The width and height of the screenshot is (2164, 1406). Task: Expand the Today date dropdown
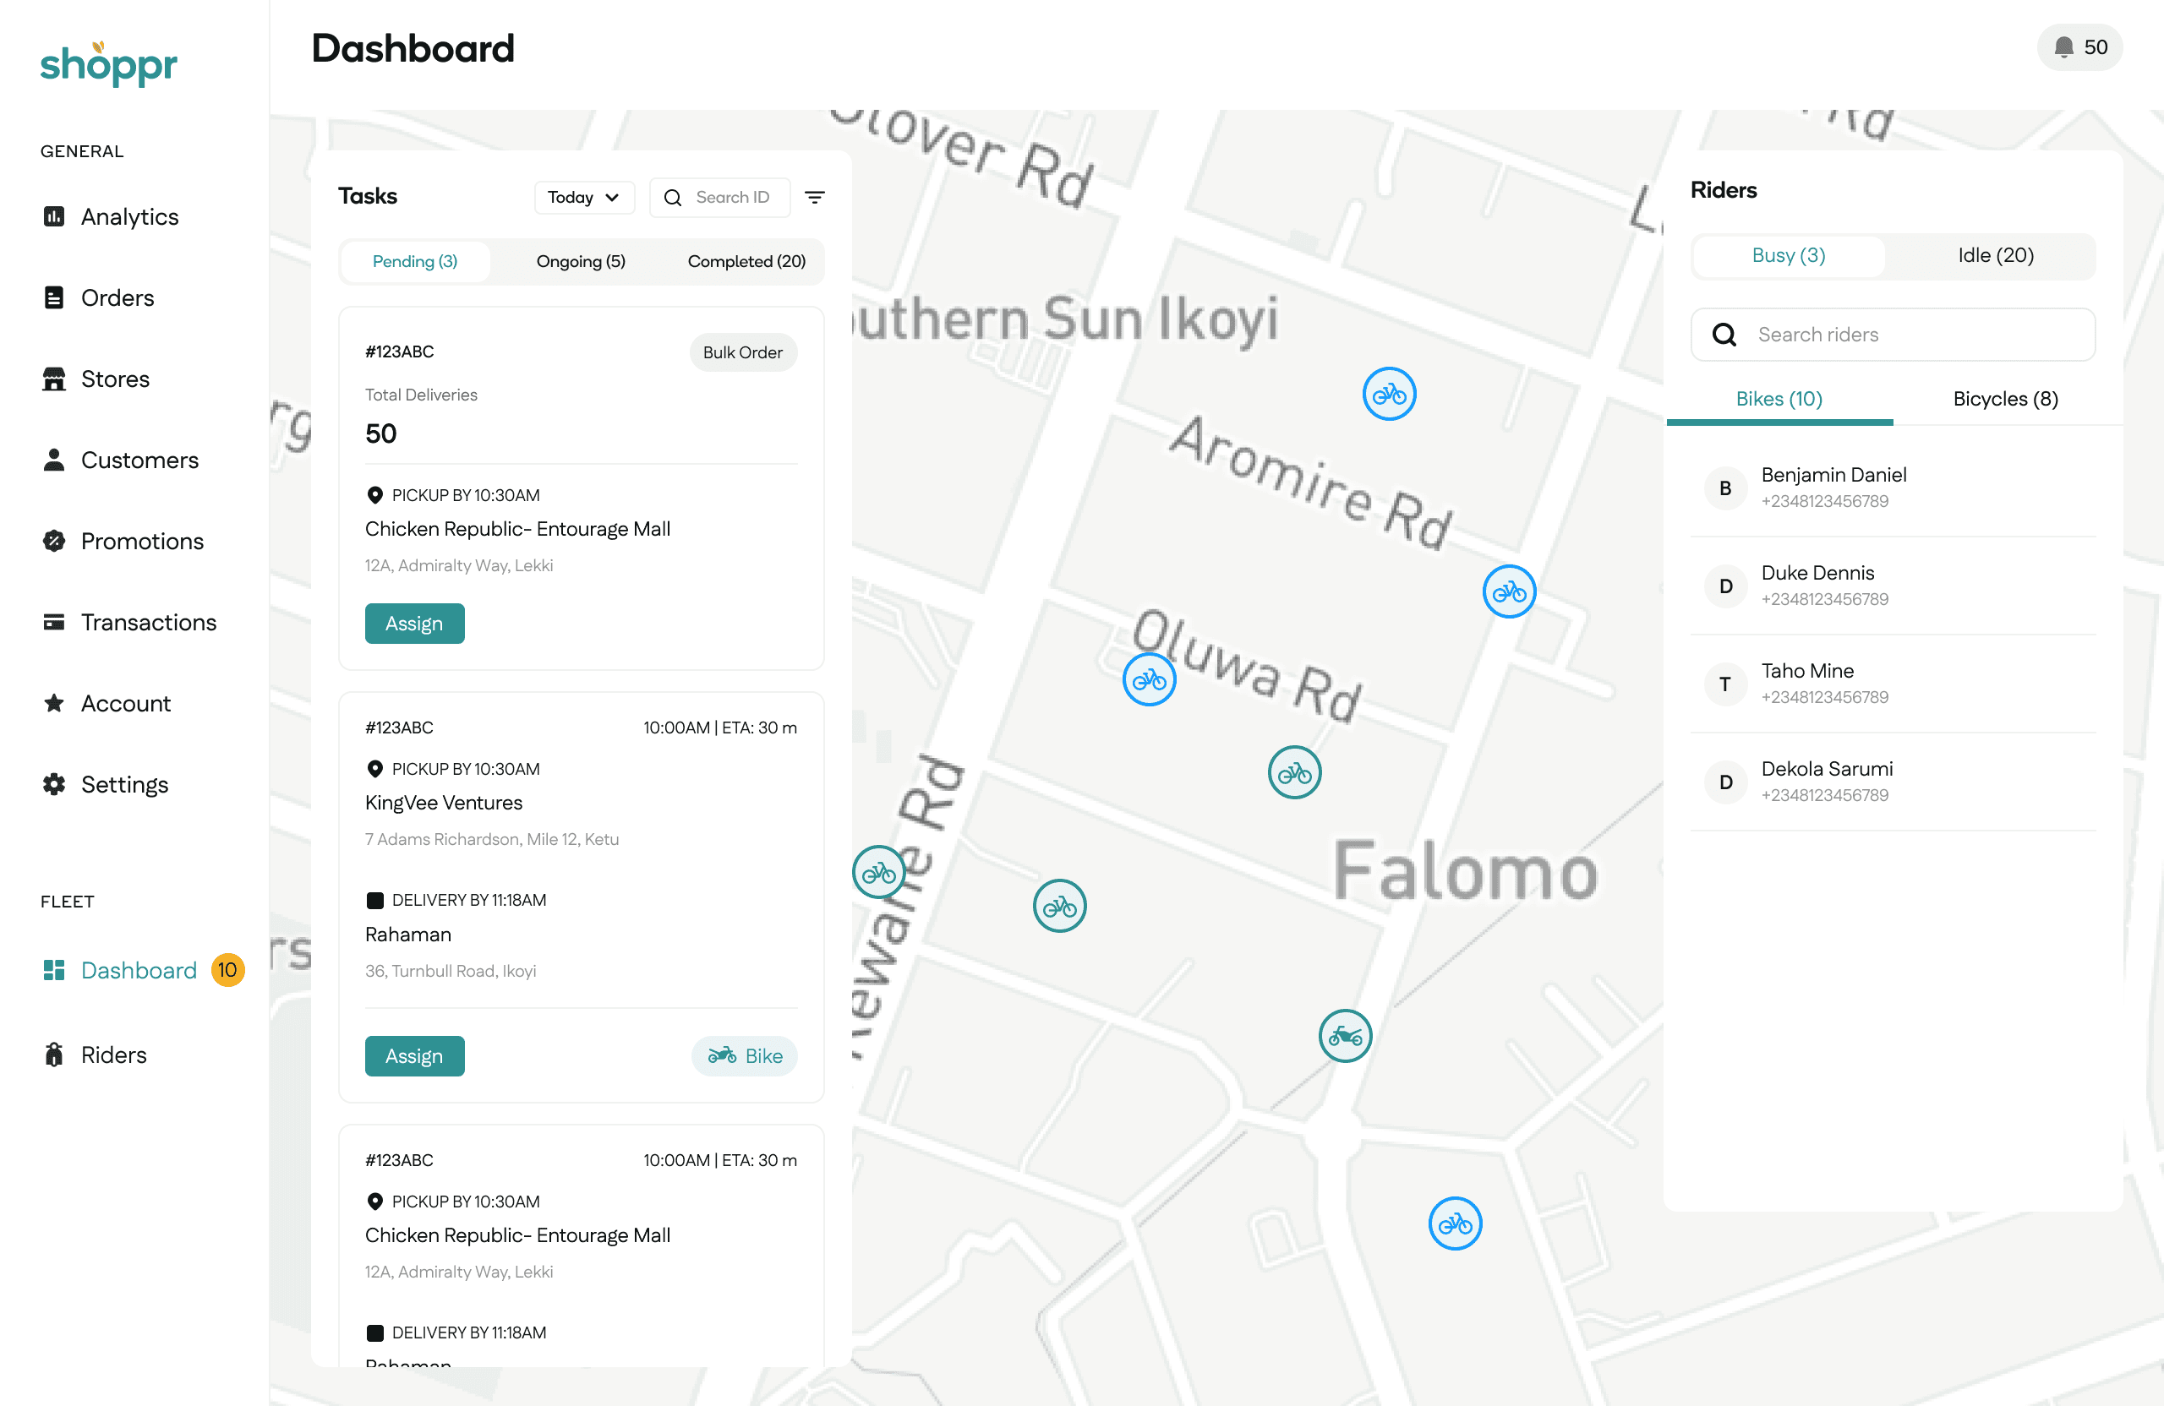tap(584, 197)
